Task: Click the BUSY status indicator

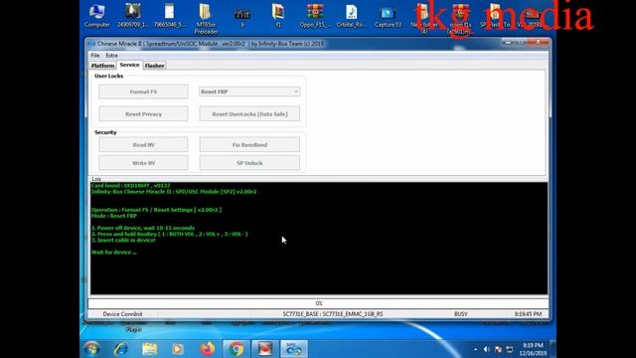Action: 461,314
